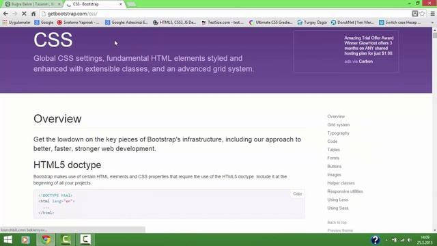Show hidden system tray icons arrow
The height and width of the screenshot is (246, 437).
pyautogui.click(x=386, y=240)
